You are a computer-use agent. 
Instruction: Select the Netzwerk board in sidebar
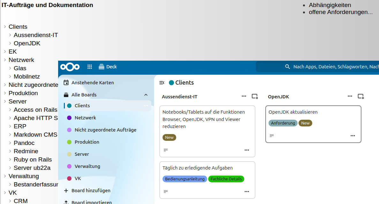tap(85, 118)
